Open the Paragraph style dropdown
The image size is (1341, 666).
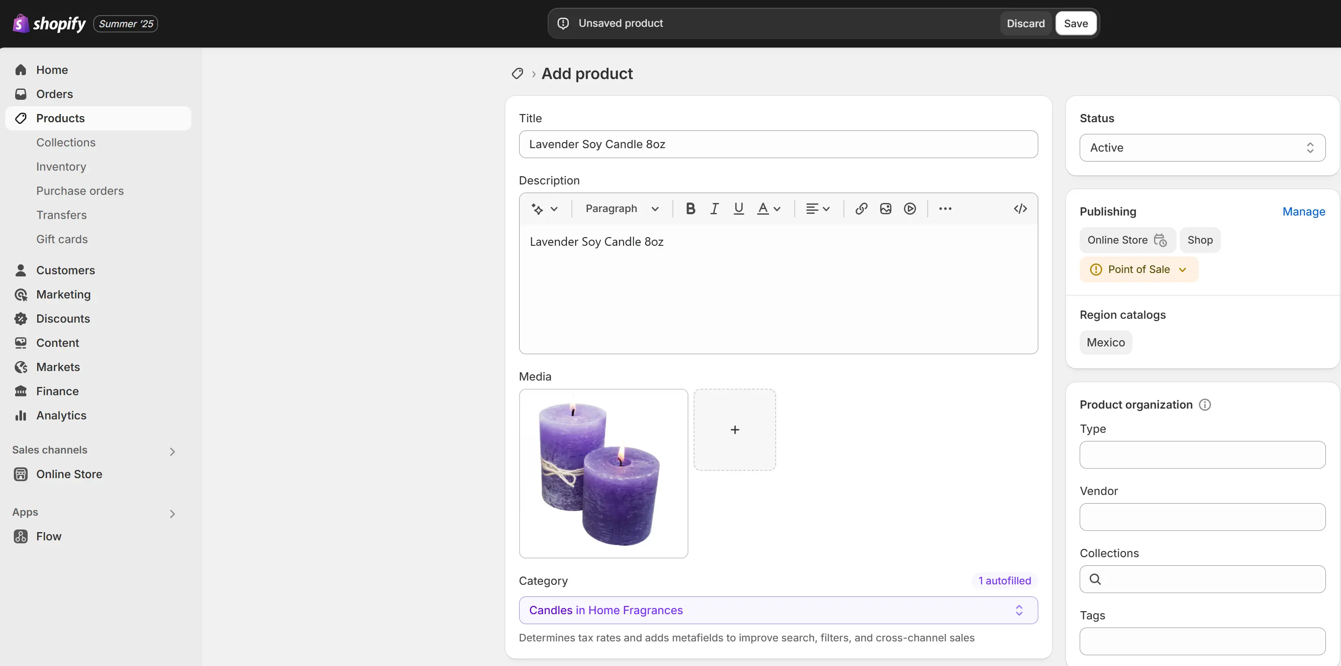pyautogui.click(x=622, y=208)
